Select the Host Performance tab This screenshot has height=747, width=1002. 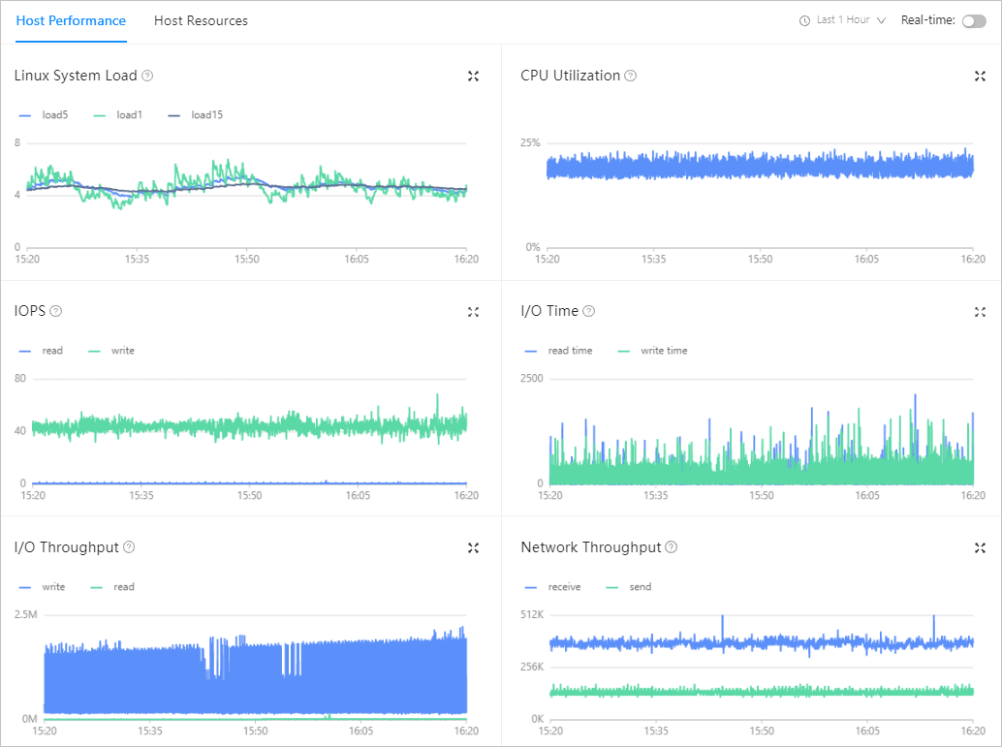click(71, 20)
